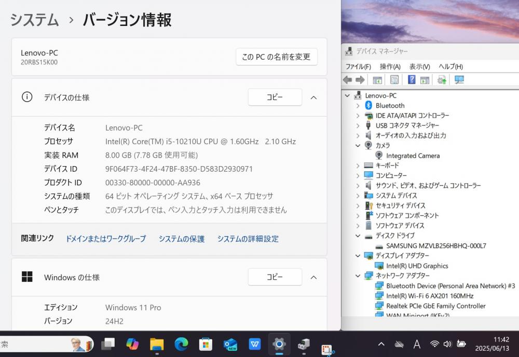Screen dimensions: 519x357
Task: Open Microsoft Store from the taskbar
Action: click(x=206, y=345)
